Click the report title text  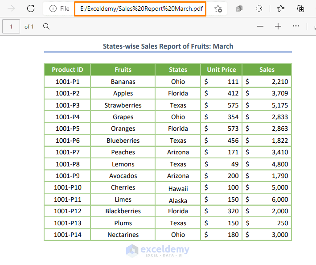click(168, 46)
